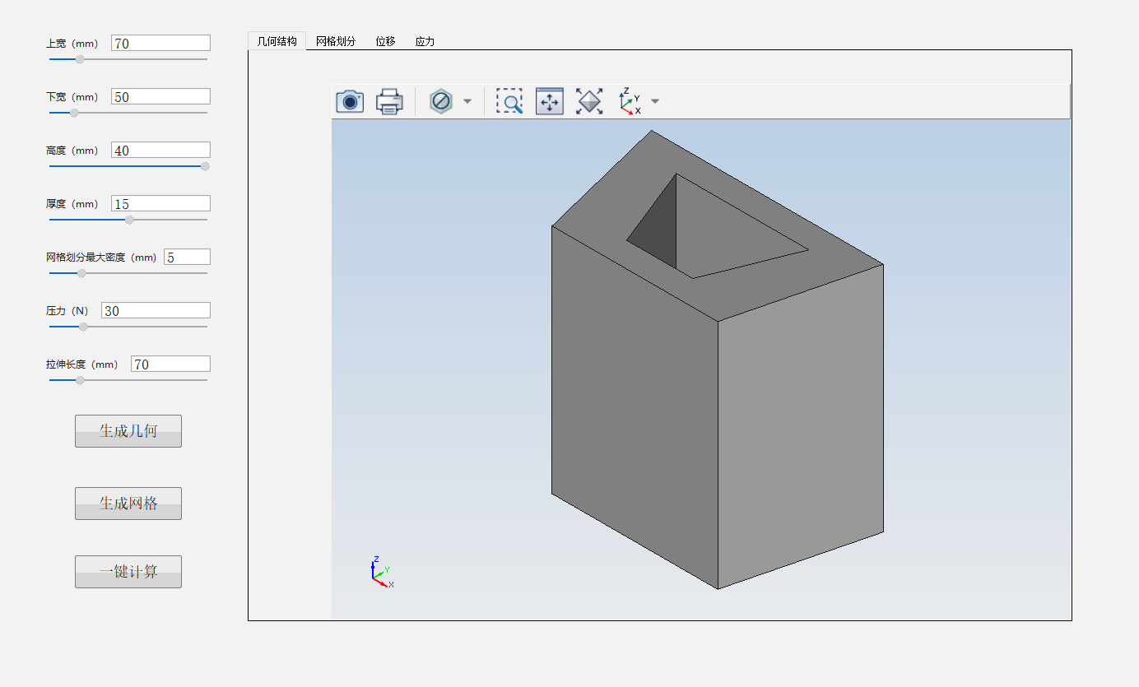The image size is (1139, 687).
Task: Click the 厚度 input field showing 15
Action: 161,203
